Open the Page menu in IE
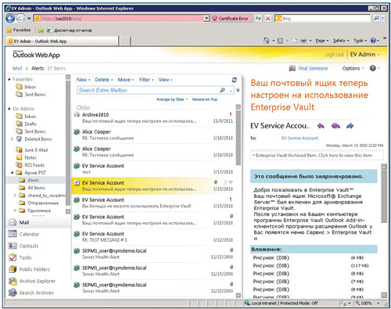This screenshot has height=309, width=391. [x=322, y=41]
